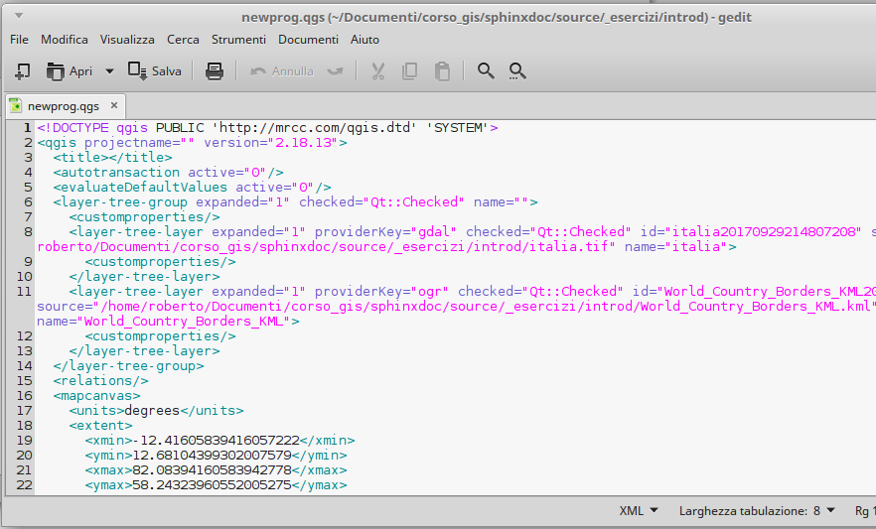Image resolution: width=876 pixels, height=529 pixels.
Task: Open the XML language dropdown
Action: (x=639, y=510)
